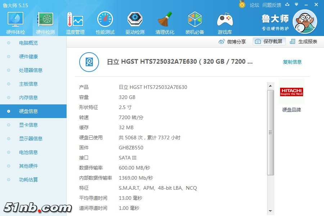Go to 显卡信息 in the sidebar
Image resolution: width=324 pixels, height=216 pixels.
[28, 125]
